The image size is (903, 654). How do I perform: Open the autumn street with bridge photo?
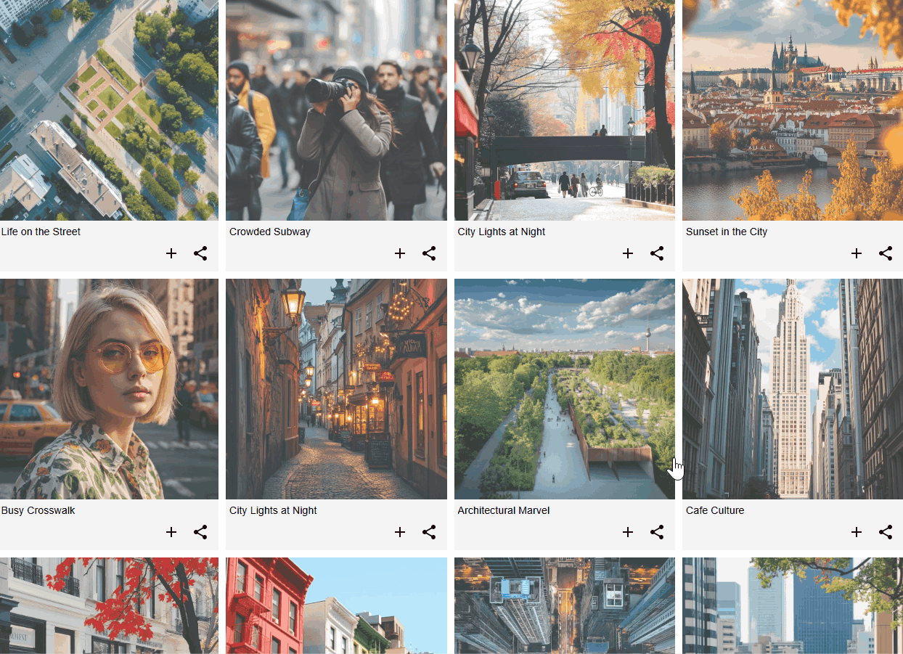tap(565, 110)
